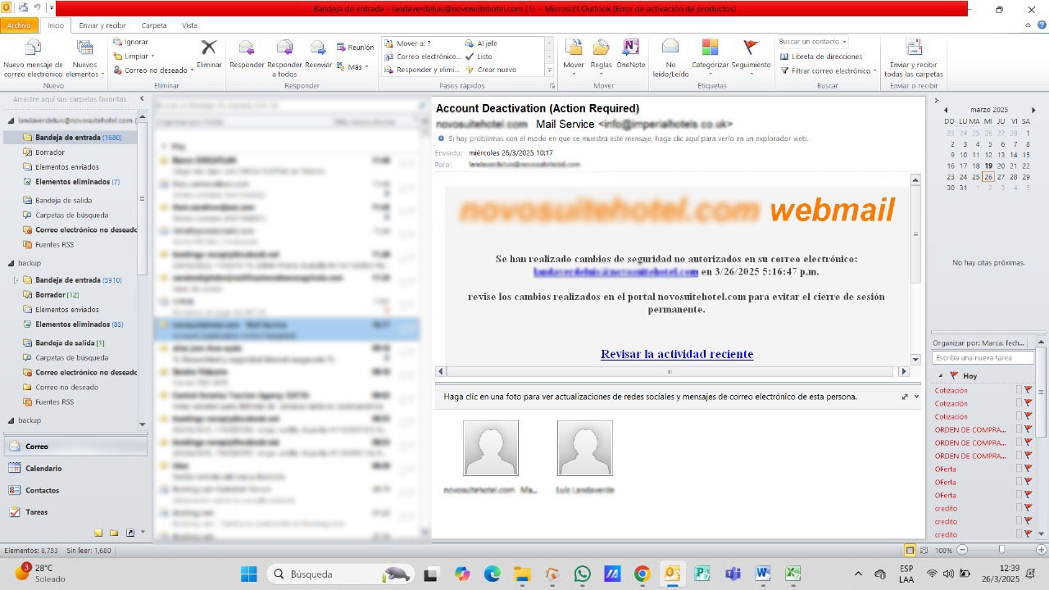The width and height of the screenshot is (1049, 590).
Task: Open Google Chrome from the taskbar
Action: tap(642, 574)
